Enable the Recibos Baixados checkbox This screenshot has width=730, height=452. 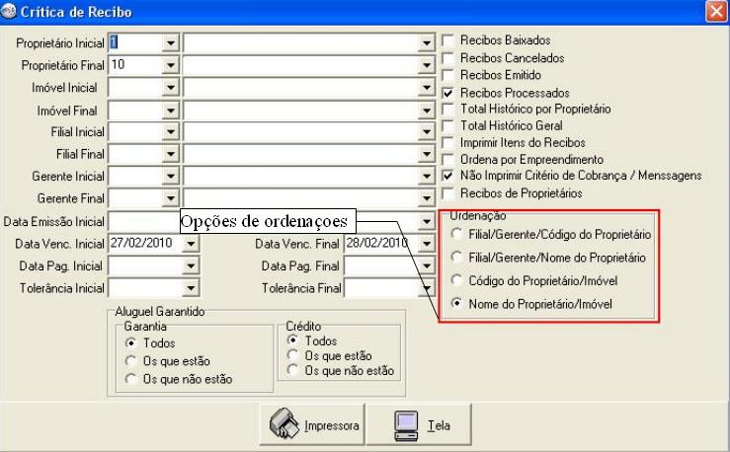447,41
